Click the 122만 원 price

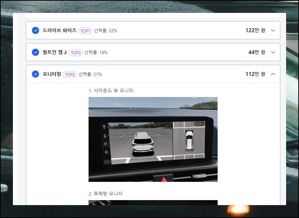[x=255, y=30]
